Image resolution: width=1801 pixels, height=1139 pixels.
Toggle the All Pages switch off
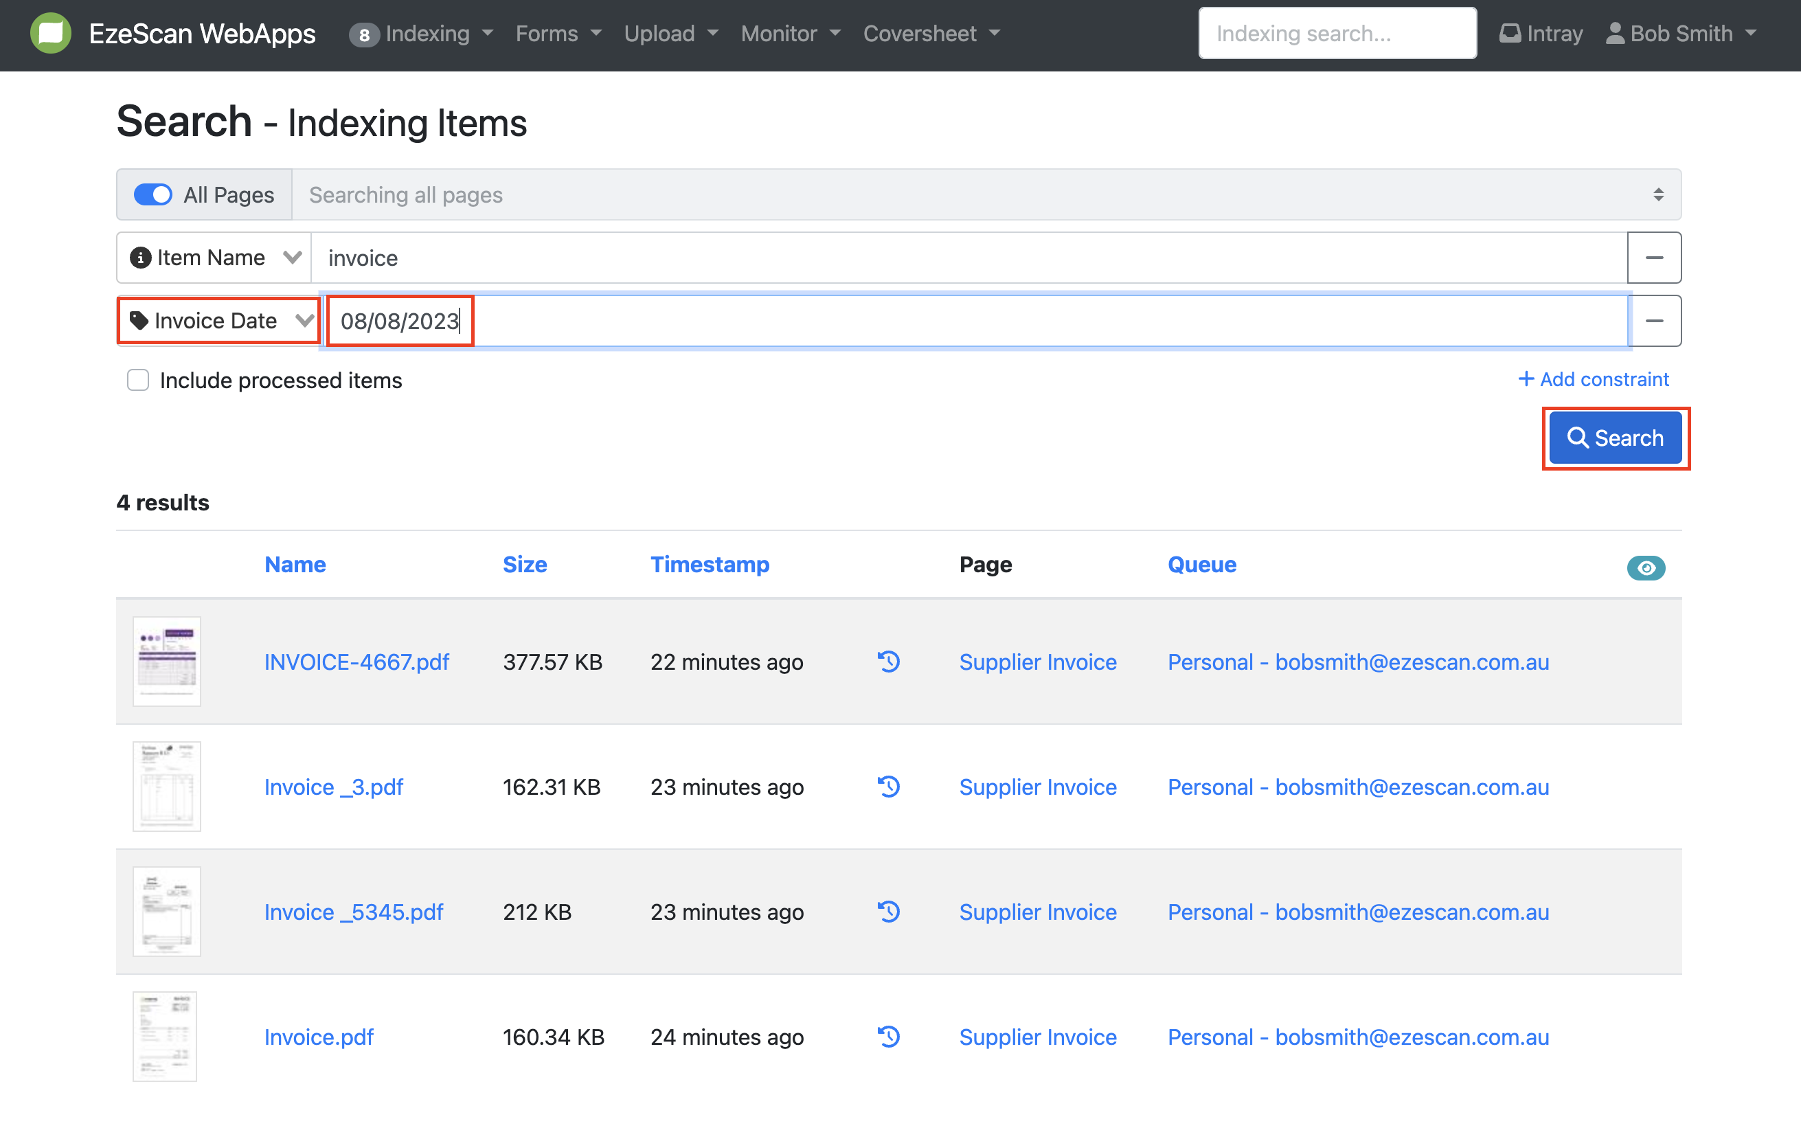(x=153, y=195)
